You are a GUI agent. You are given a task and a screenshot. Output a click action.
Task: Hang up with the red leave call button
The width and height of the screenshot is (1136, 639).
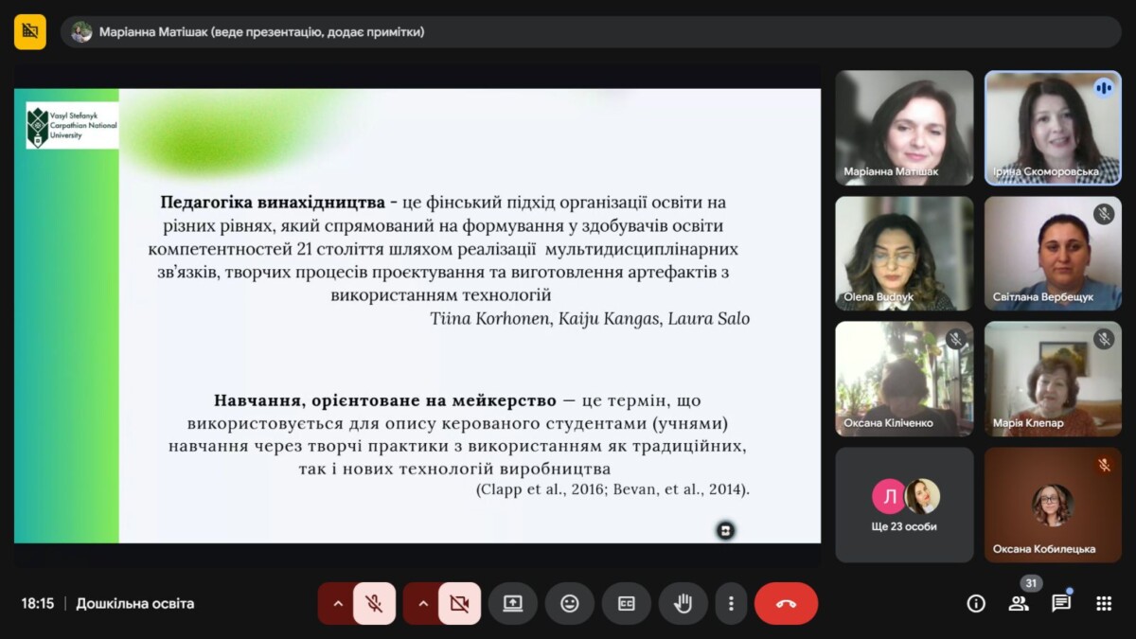(786, 603)
